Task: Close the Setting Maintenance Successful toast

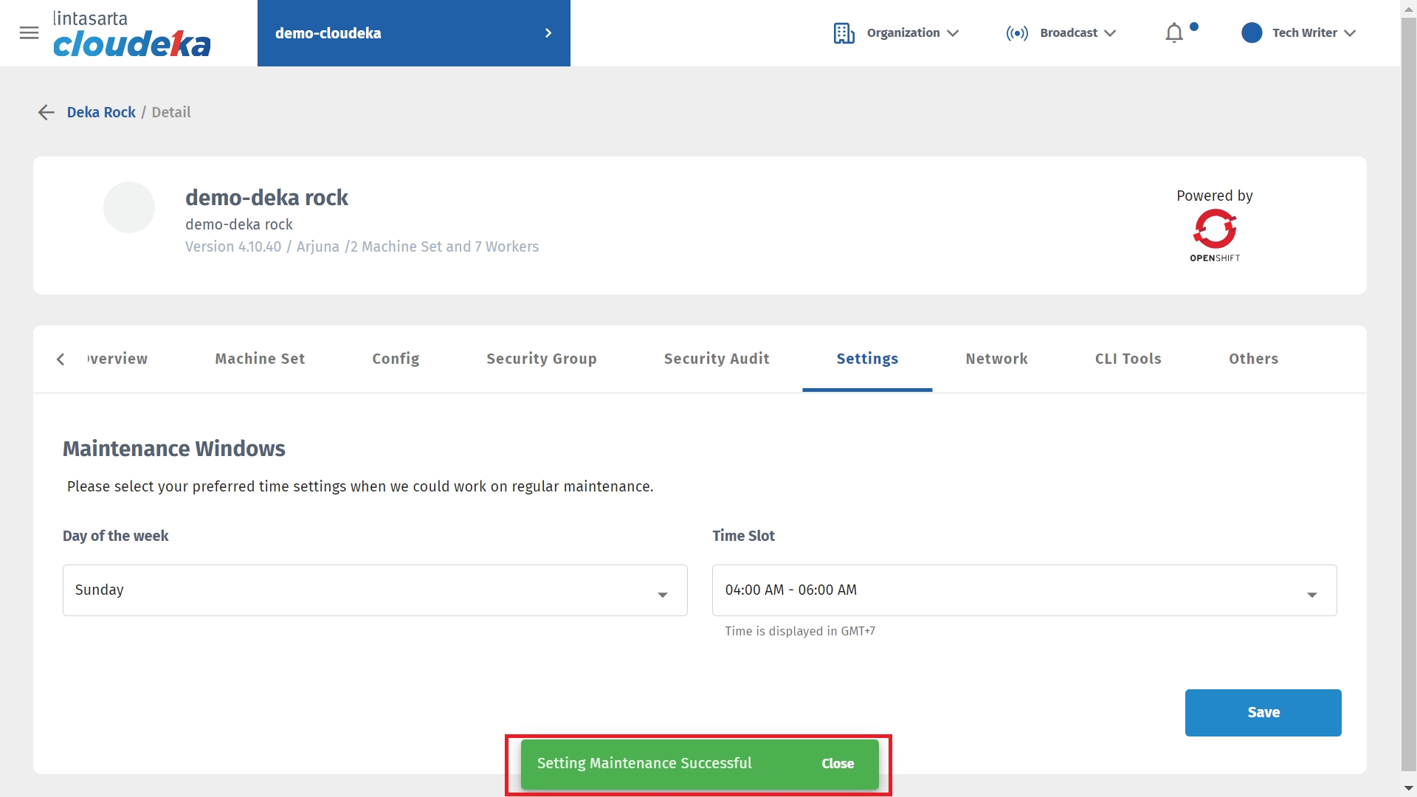Action: [x=837, y=764]
